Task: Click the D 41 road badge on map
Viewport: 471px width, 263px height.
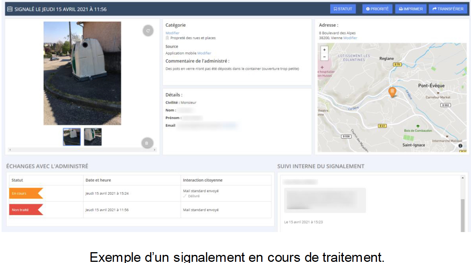Action: [x=382, y=126]
